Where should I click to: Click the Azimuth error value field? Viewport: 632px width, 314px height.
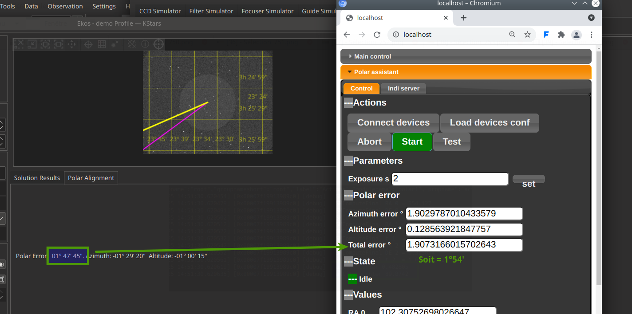click(464, 214)
